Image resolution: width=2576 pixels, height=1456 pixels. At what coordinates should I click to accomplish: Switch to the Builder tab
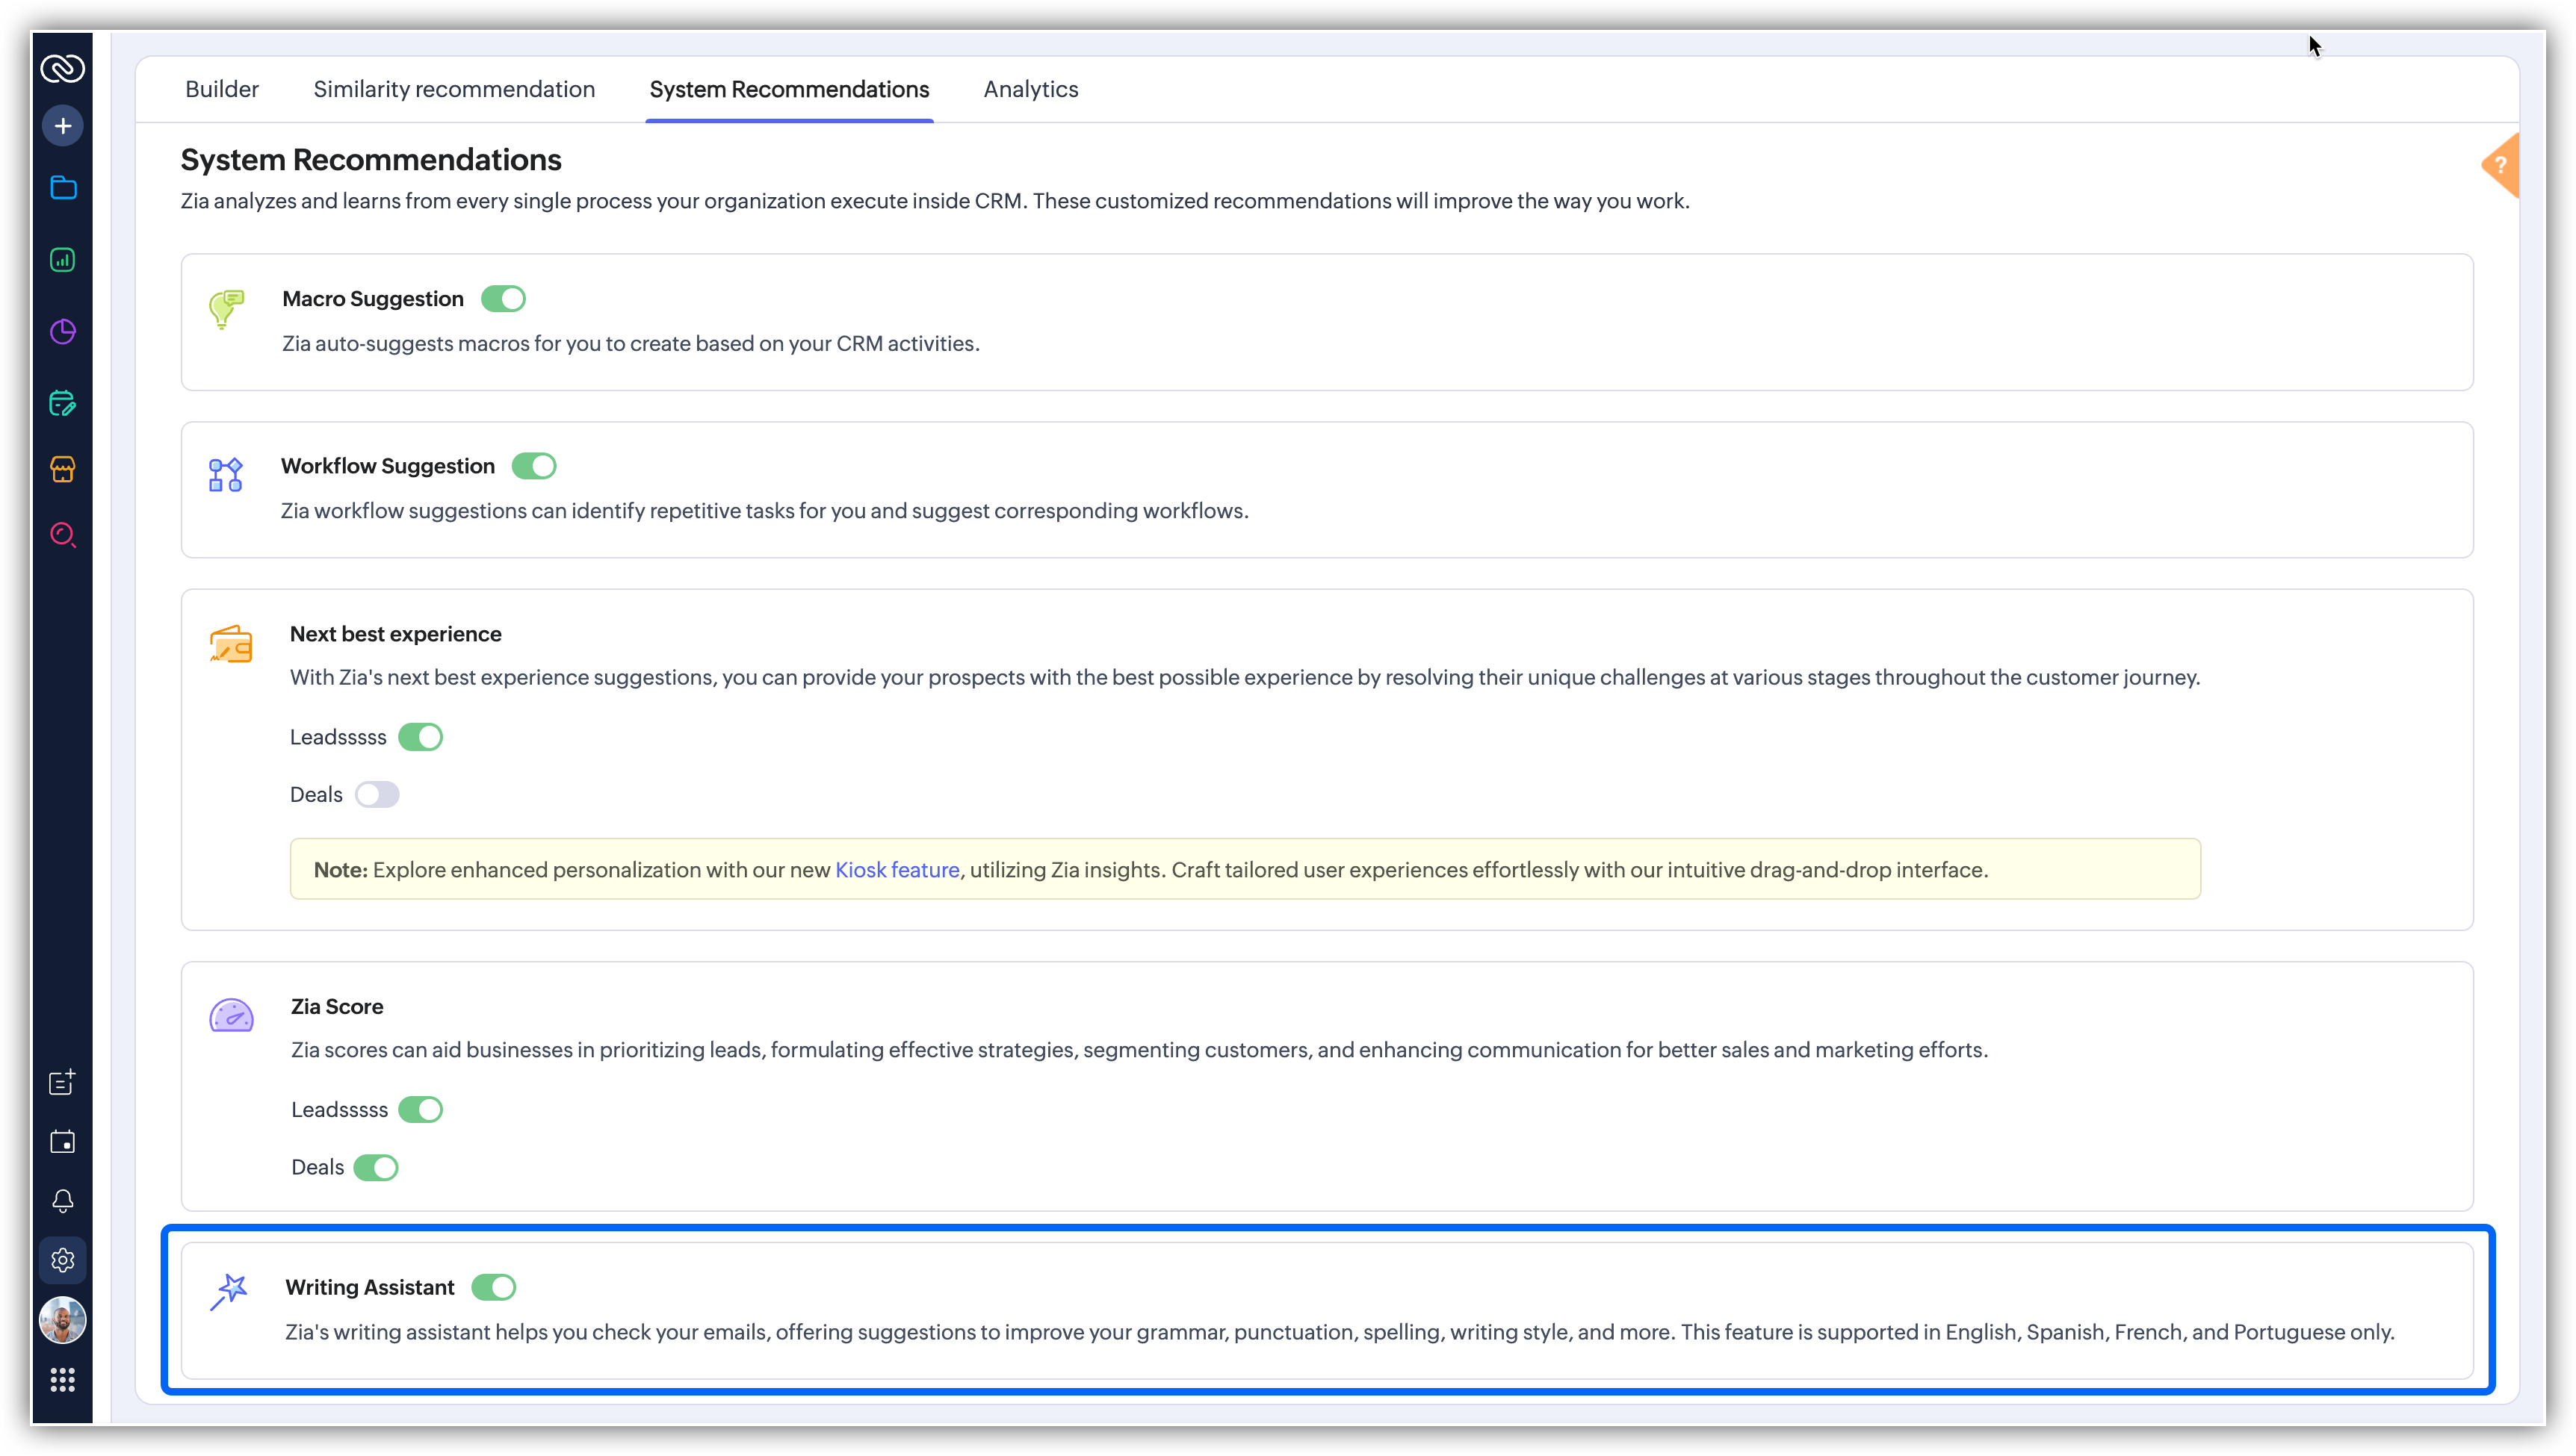(x=222, y=89)
